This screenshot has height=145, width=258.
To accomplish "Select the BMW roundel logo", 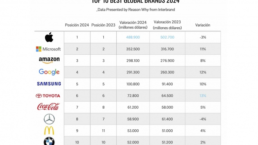I will 49,141.
